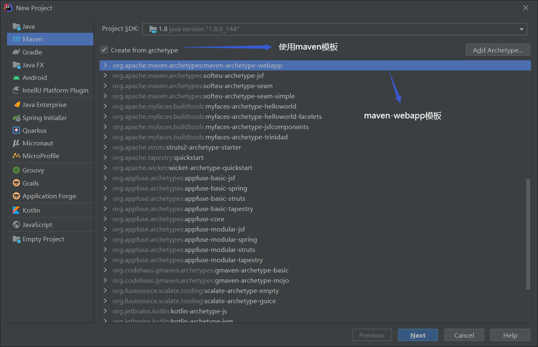Select Java Enterprise label in list
This screenshot has width=538, height=347.
(x=45, y=104)
